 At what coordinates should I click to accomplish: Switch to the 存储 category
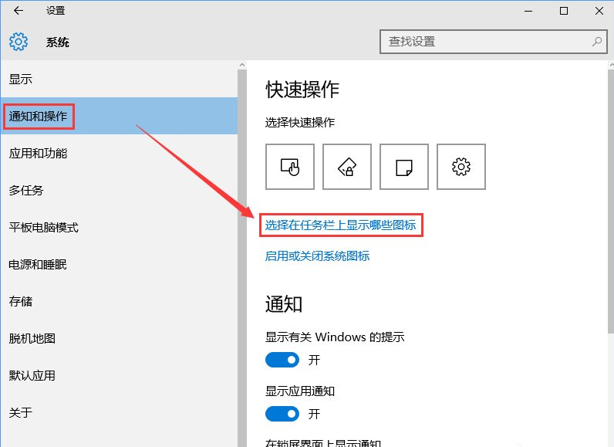[x=21, y=302]
